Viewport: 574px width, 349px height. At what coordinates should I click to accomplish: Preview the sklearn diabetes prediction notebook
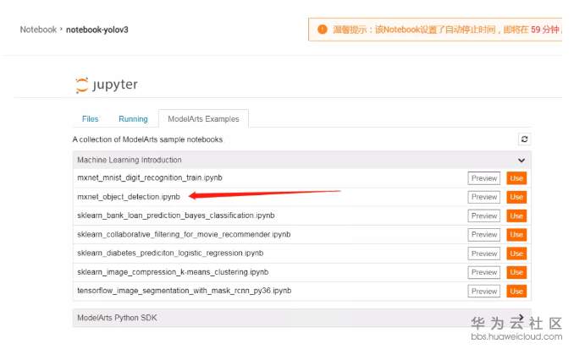(x=484, y=254)
